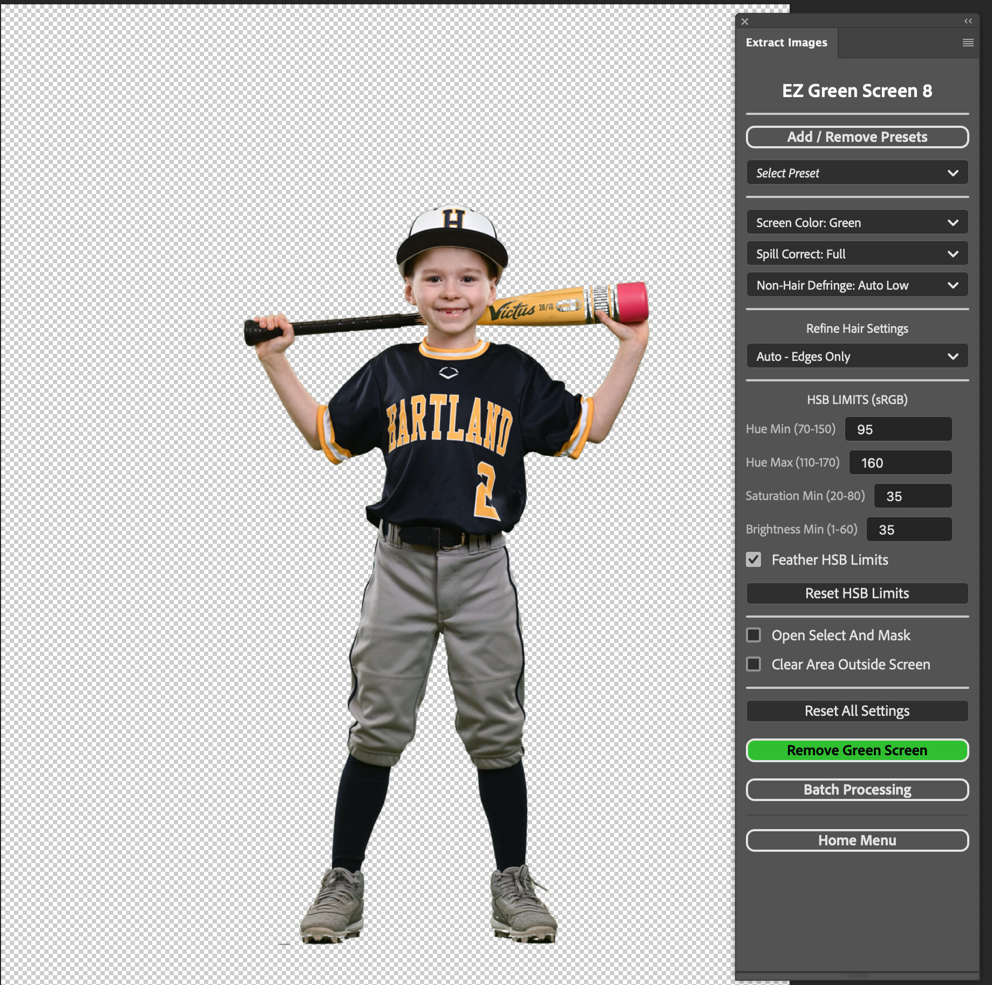Edit the Hue Min value field
The height and width of the screenshot is (985, 992).
(898, 429)
